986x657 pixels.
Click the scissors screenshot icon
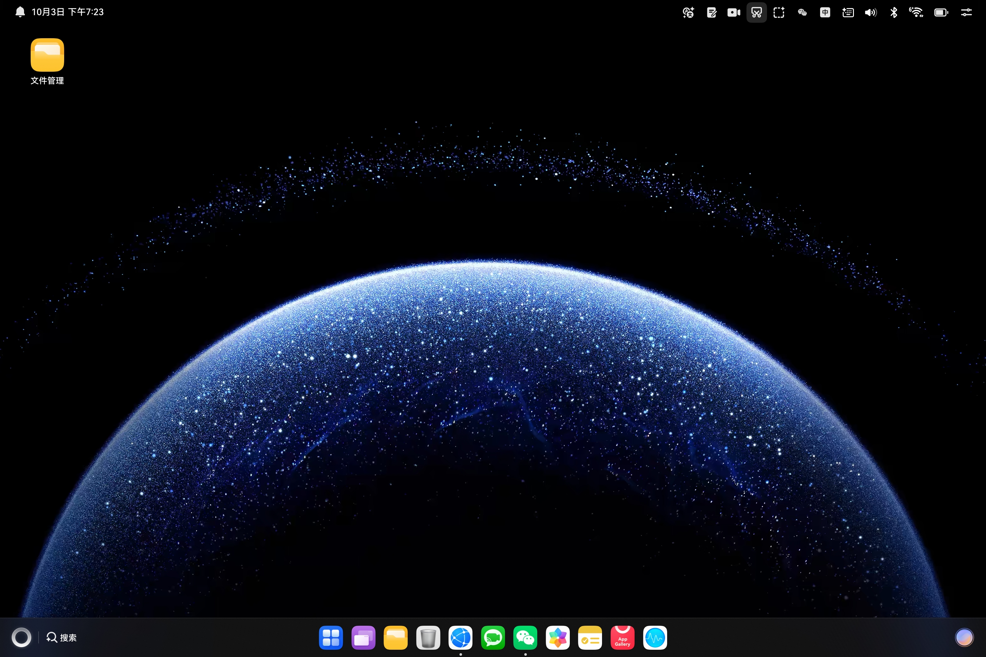[756, 13]
